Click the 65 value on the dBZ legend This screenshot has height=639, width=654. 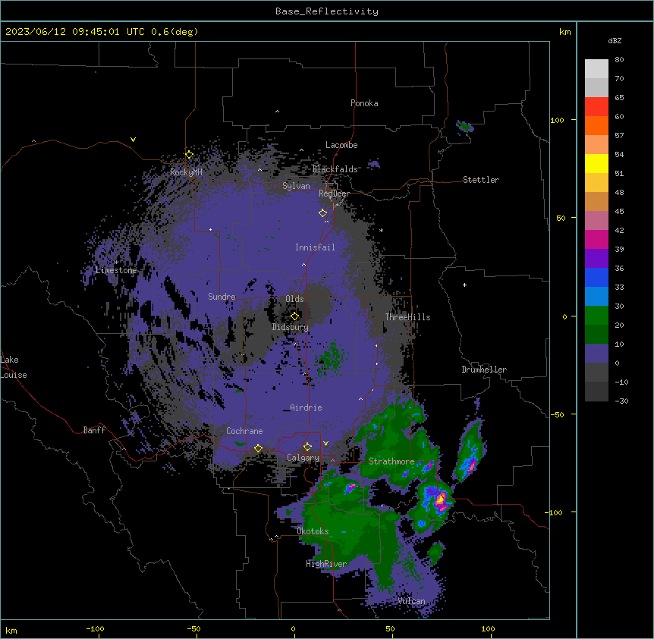(x=619, y=98)
